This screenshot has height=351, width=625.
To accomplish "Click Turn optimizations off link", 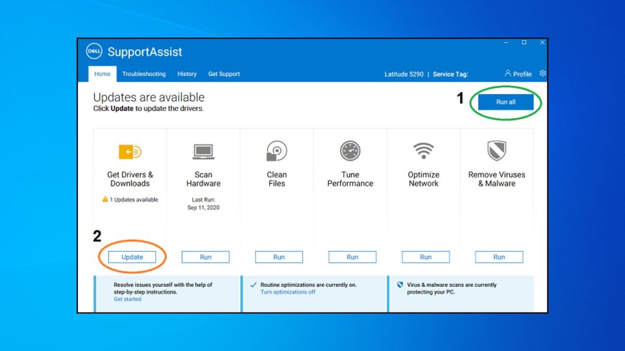I will pos(288,292).
